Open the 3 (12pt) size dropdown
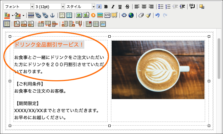 [49, 7]
